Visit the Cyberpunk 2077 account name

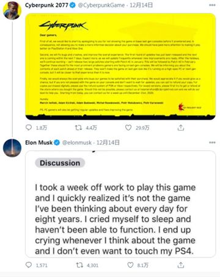[46, 5]
